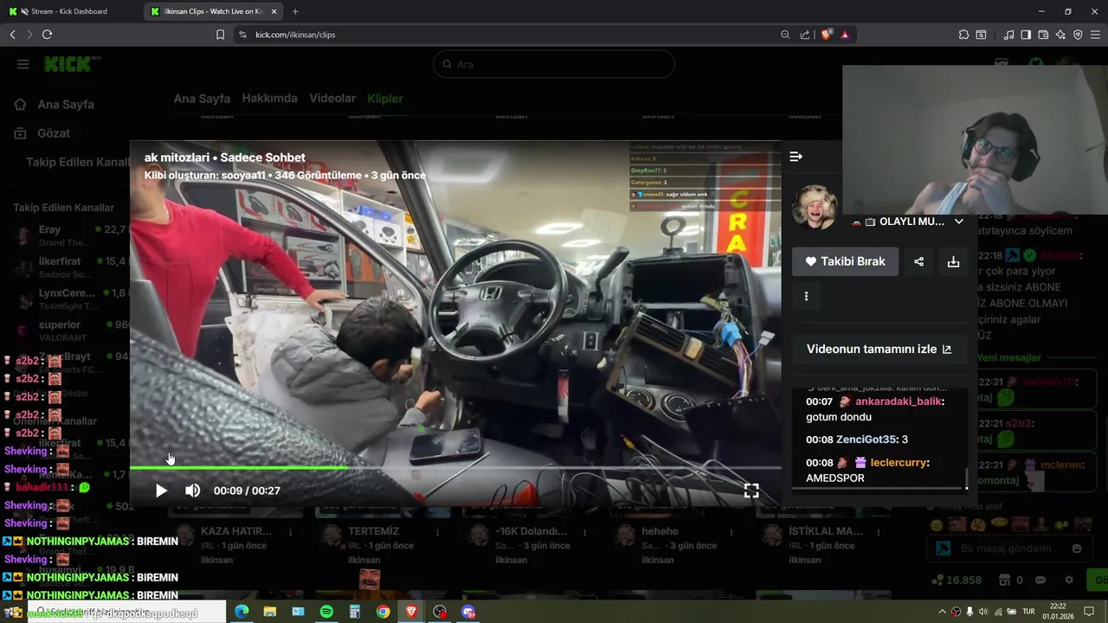Open the channel shop icon

tap(1004, 580)
